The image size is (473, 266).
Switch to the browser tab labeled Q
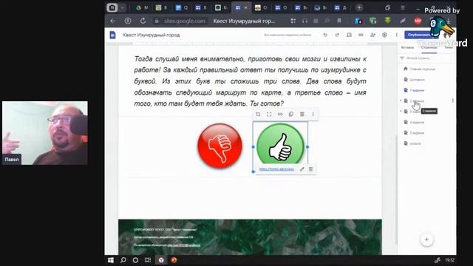pyautogui.click(x=182, y=8)
